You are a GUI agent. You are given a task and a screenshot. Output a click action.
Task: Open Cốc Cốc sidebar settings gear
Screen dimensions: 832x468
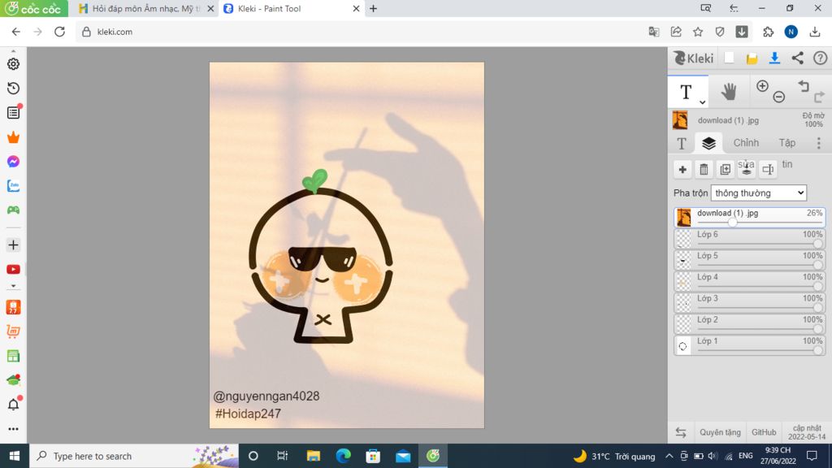click(13, 63)
